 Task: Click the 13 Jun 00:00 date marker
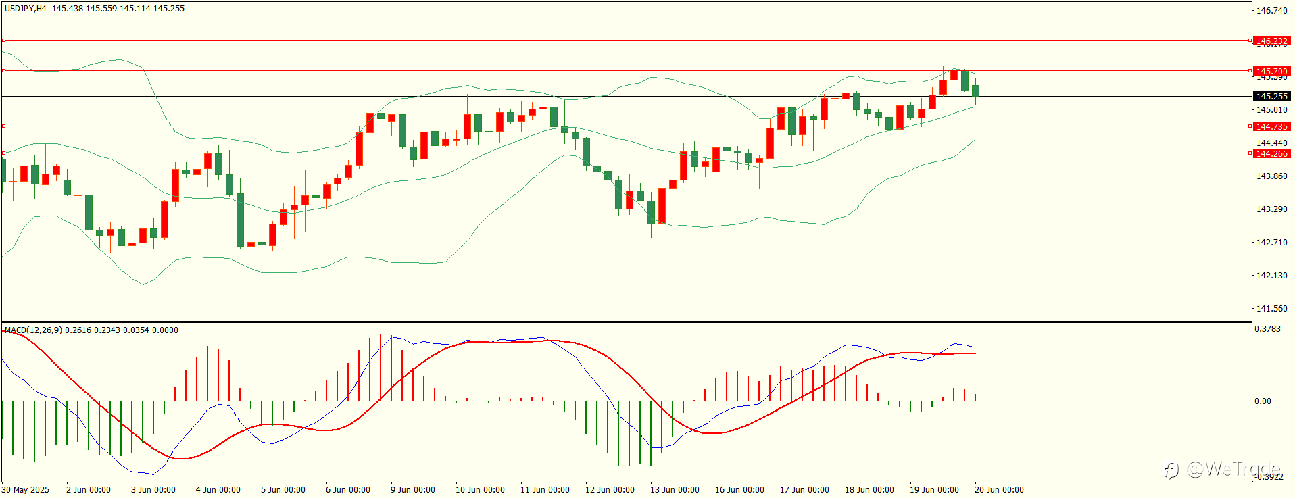pos(675,490)
